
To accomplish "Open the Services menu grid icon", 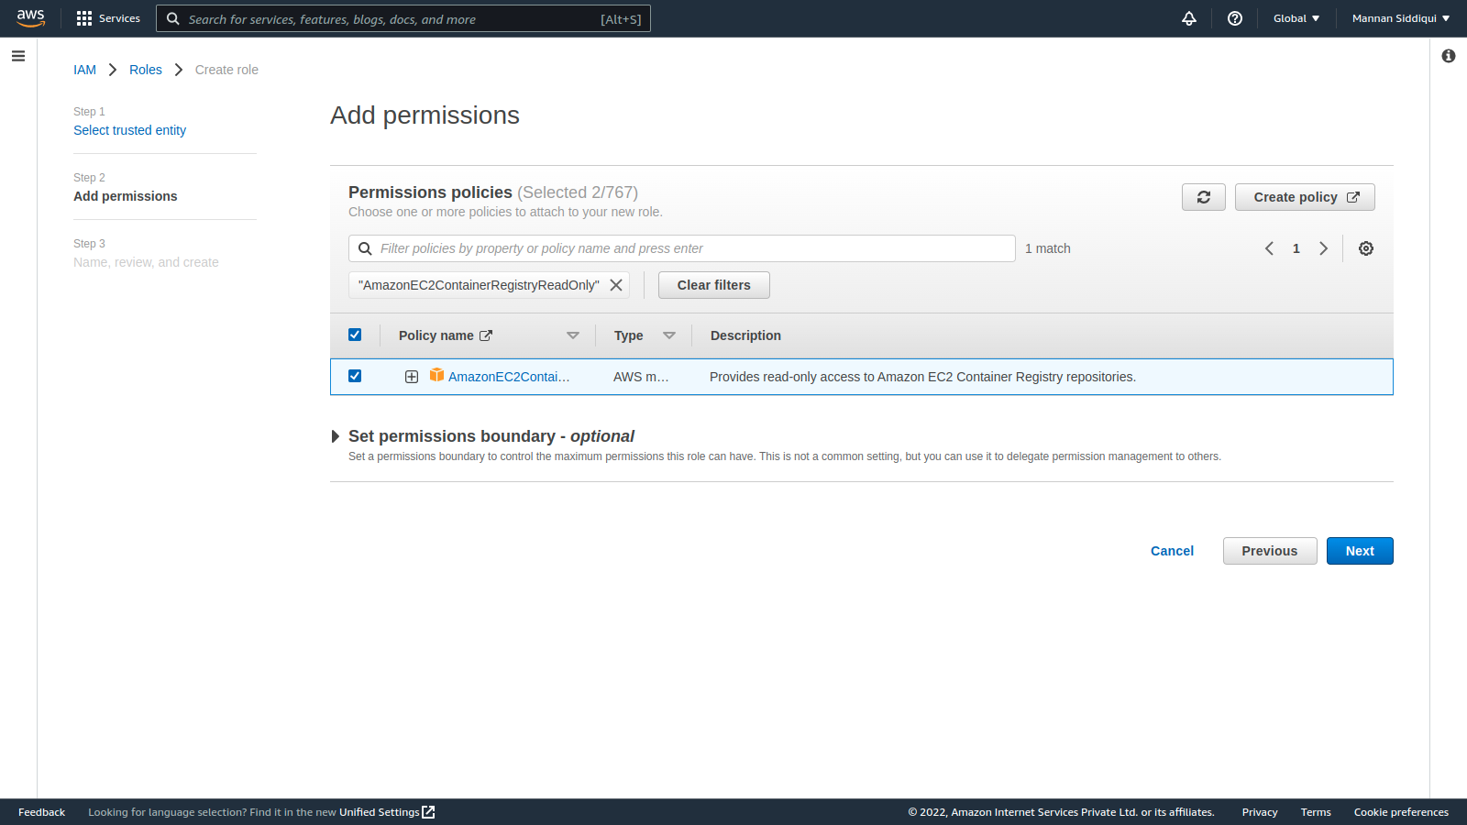I will click(83, 18).
